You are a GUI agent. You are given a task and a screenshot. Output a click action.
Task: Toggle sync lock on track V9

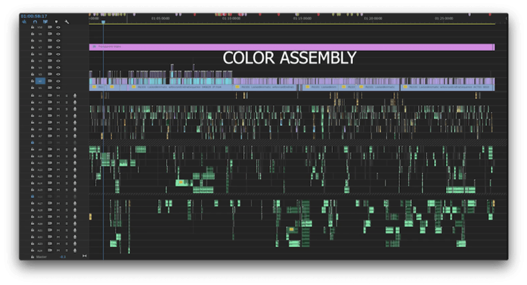tap(49, 34)
